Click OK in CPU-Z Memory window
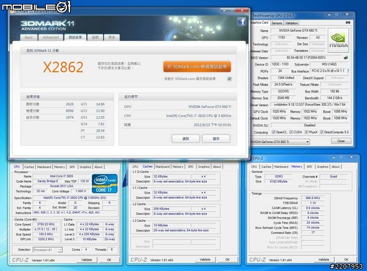Screen dimensions: 367x271 tap(346, 260)
